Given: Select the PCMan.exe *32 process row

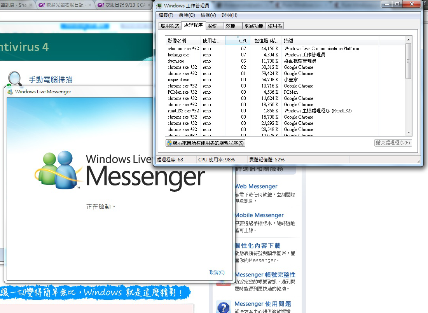Looking at the screenshot, I should [x=285, y=92].
